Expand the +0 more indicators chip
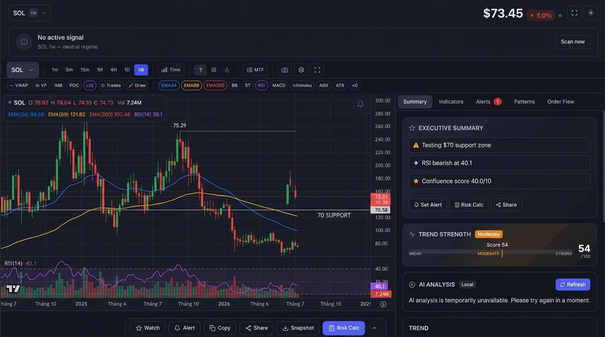605x337 pixels. pos(355,86)
